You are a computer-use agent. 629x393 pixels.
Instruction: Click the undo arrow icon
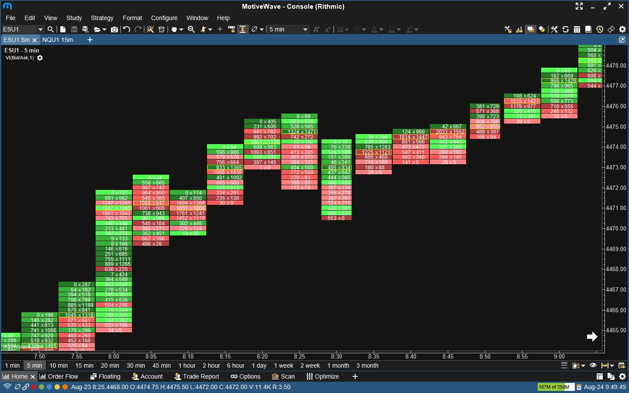coord(127,29)
